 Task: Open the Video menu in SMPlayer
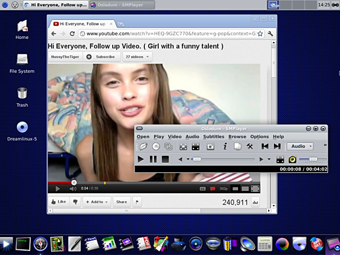pyautogui.click(x=174, y=136)
